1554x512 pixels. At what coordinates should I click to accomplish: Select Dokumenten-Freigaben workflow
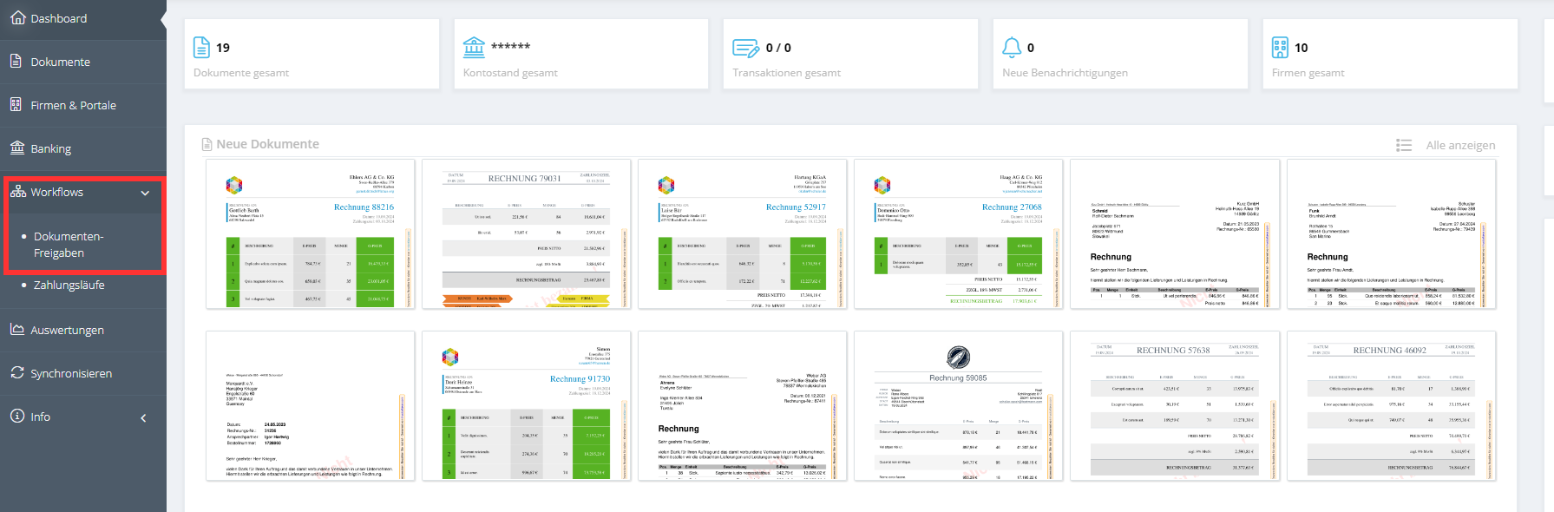pos(69,245)
